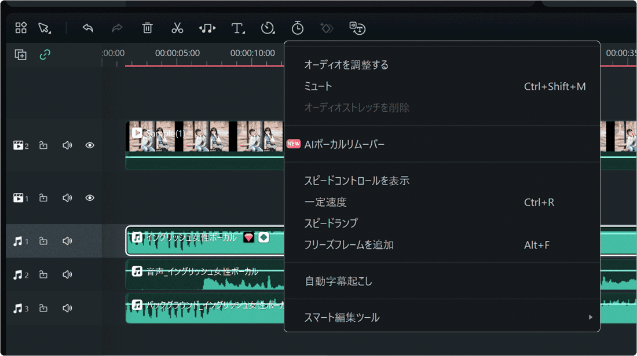This screenshot has width=637, height=356.
Task: Lock video track 1 using the padlock icon
Action: (x=43, y=197)
